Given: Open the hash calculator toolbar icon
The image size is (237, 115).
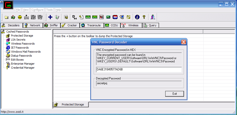Looking at the screenshot, I should (x=108, y=17).
